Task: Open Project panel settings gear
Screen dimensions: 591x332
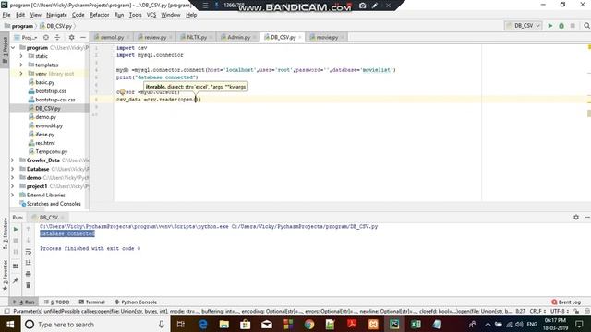Action: click(71, 37)
